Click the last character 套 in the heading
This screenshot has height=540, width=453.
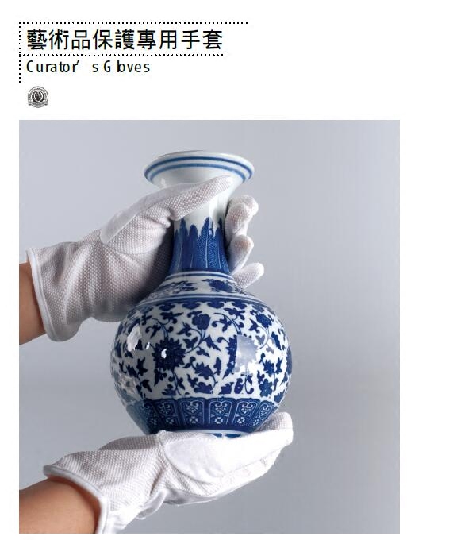(213, 40)
